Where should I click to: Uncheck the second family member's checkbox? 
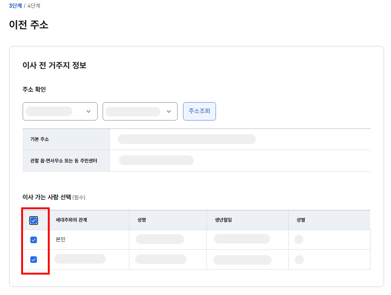click(33, 260)
